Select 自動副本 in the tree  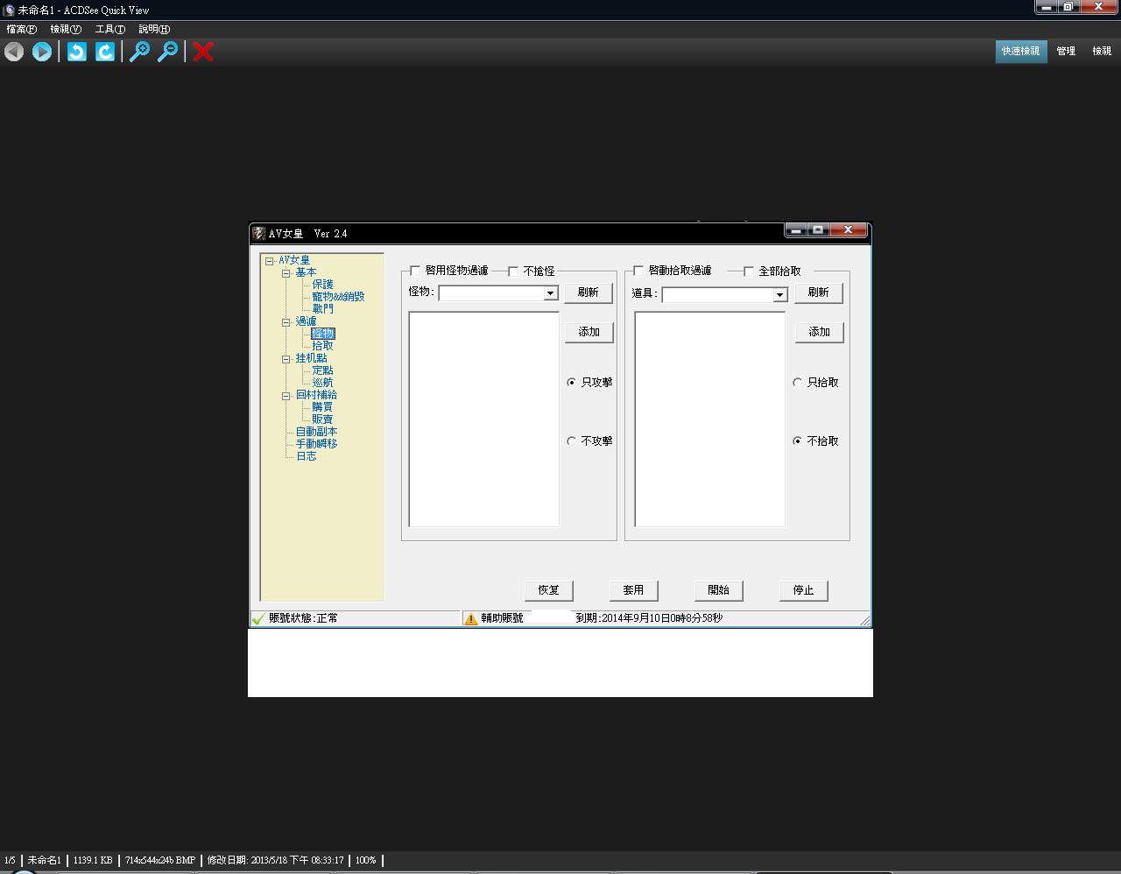coord(316,432)
